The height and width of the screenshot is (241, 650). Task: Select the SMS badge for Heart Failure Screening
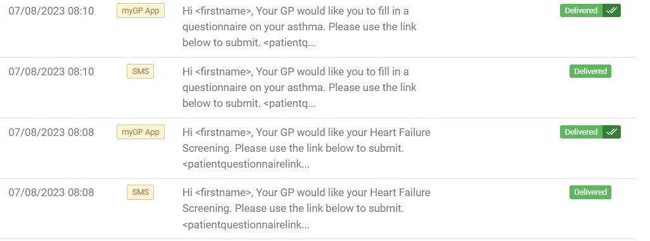point(140,192)
